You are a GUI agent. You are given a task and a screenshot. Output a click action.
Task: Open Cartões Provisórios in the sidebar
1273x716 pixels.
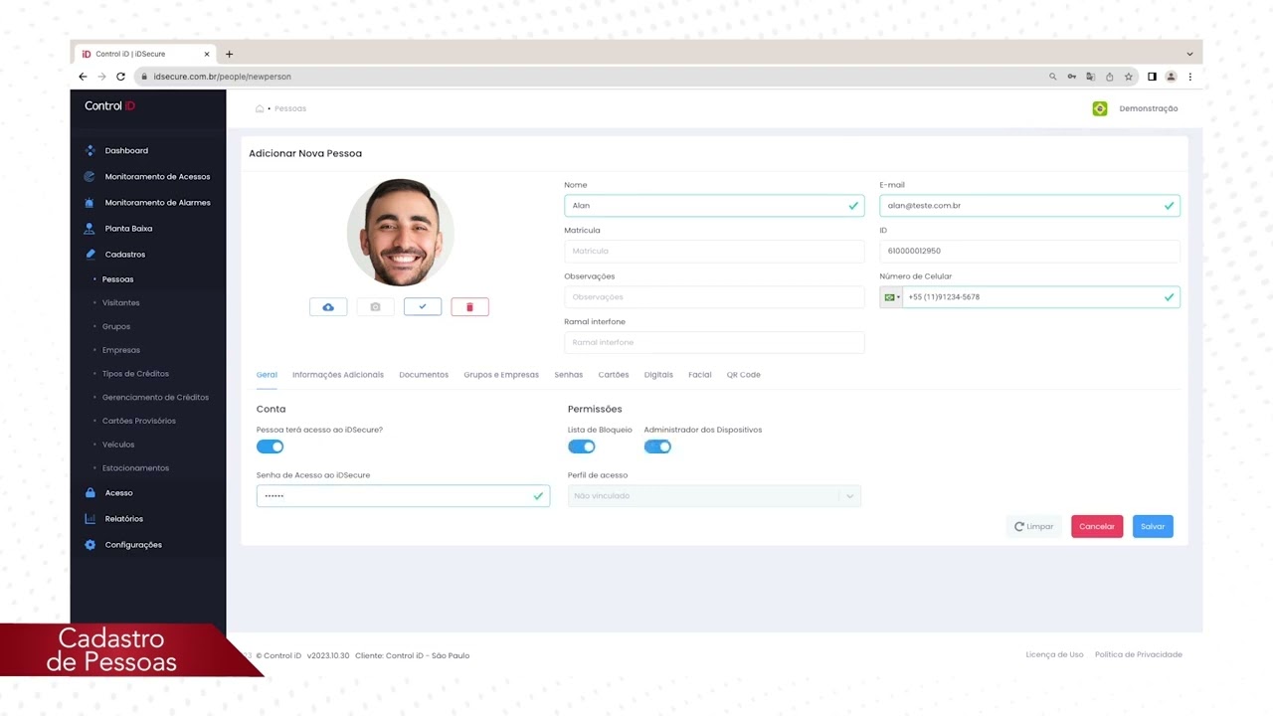click(x=139, y=421)
